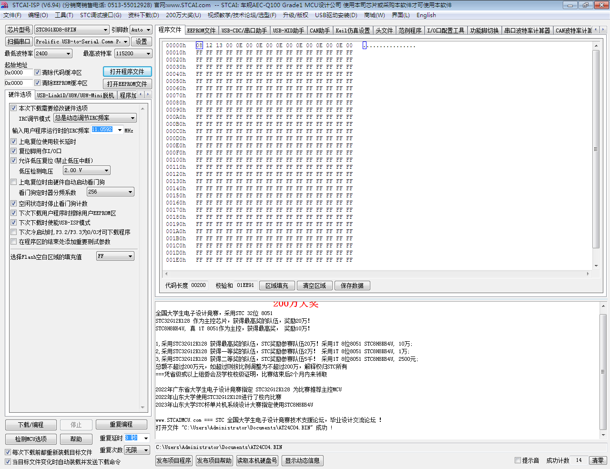Click hex view vertical scrollbar thumb

pos(596,149)
